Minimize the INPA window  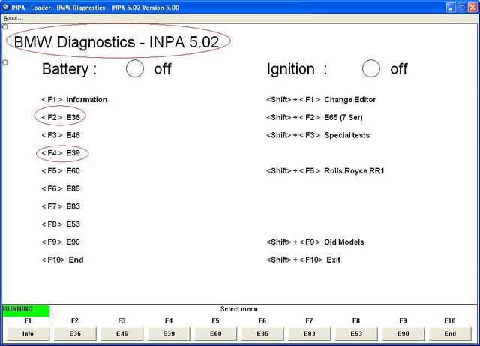click(450, 8)
